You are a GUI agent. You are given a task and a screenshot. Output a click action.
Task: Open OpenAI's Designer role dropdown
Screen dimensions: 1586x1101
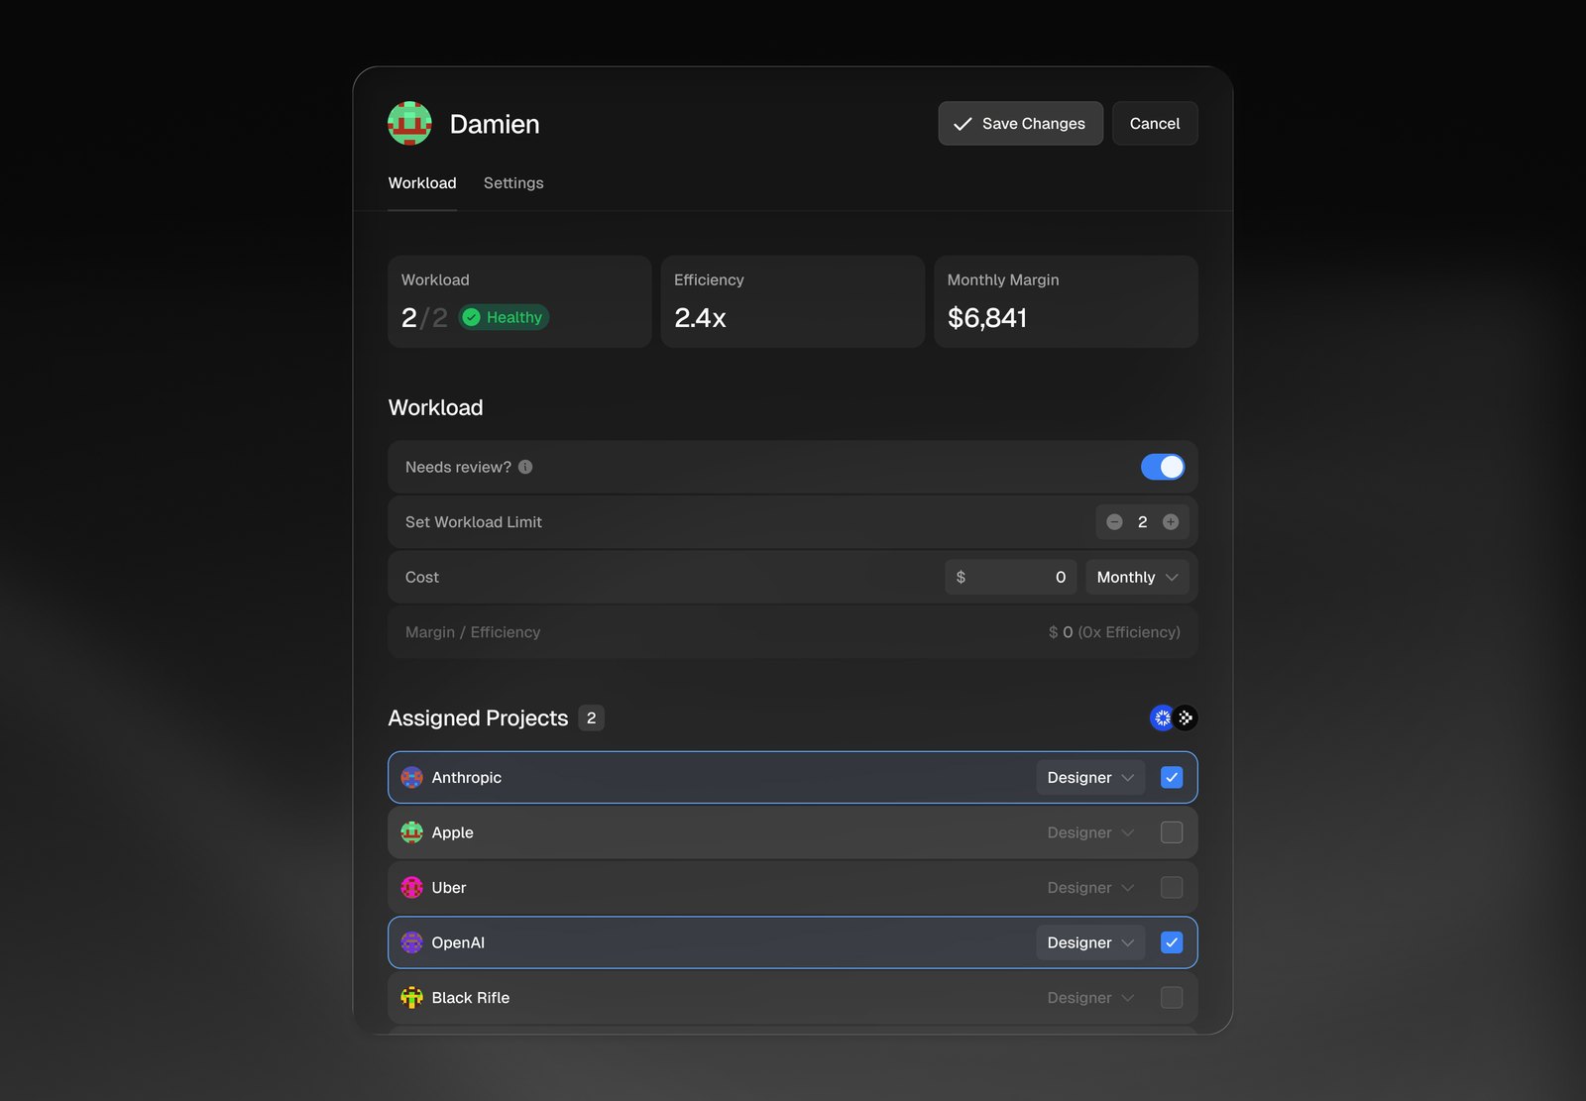[x=1090, y=942]
